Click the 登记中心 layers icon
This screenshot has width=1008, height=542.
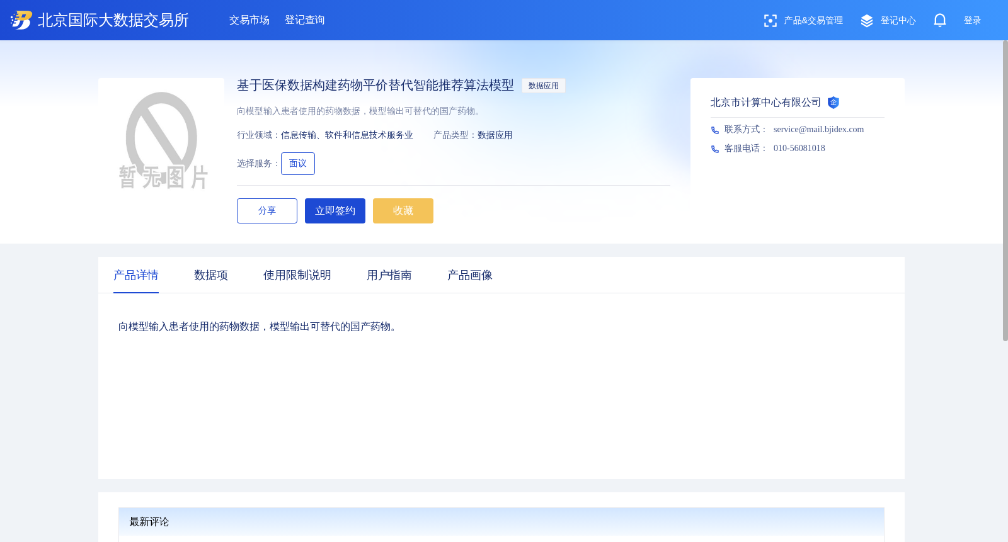(x=867, y=21)
